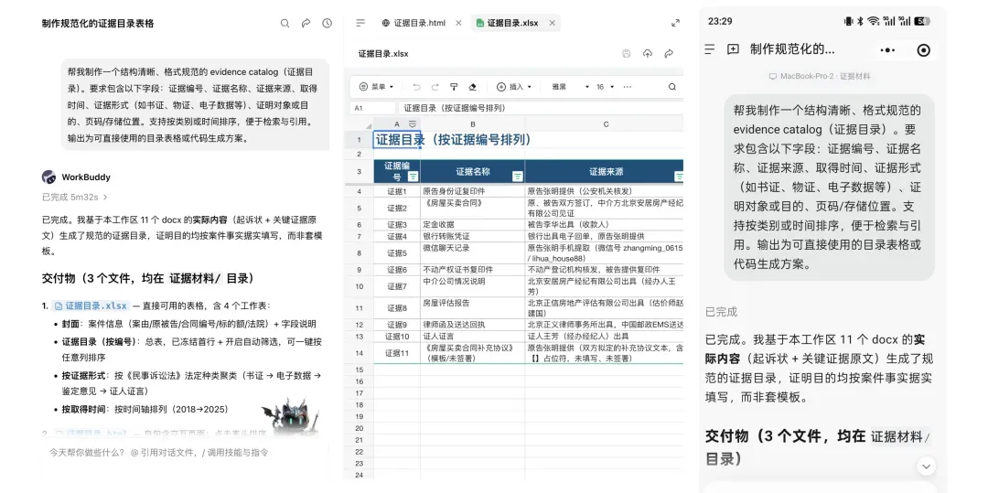Open the 菜单 dropdown in the toolbar
Viewport: 988px width, 493px height.
click(x=376, y=87)
